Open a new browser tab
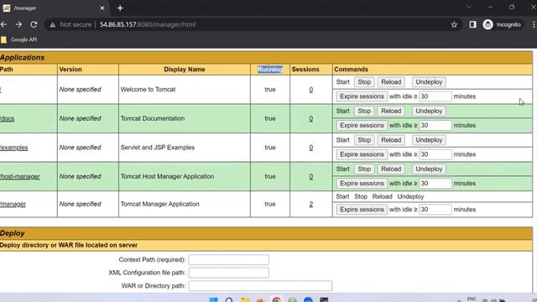The image size is (537, 302). point(120,8)
